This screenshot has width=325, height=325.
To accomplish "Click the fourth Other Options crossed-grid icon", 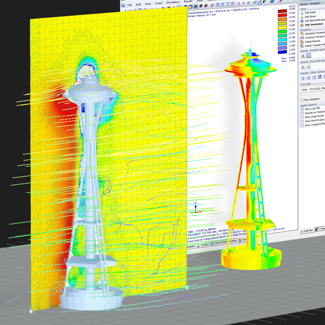I will (x=320, y=77).
